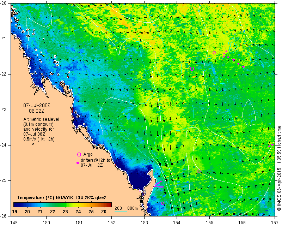
Task: Select the Argo float circle near 153.6°E, 25.6°S
Action: [163, 203]
